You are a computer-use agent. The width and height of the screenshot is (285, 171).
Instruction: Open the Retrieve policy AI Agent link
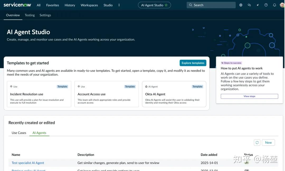(28, 170)
